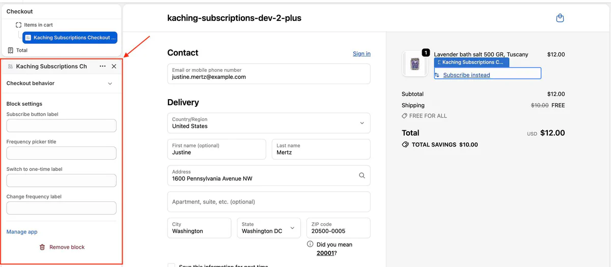The height and width of the screenshot is (267, 611).
Task: Click the Lavender bath salt product thumbnail
Action: pos(415,64)
